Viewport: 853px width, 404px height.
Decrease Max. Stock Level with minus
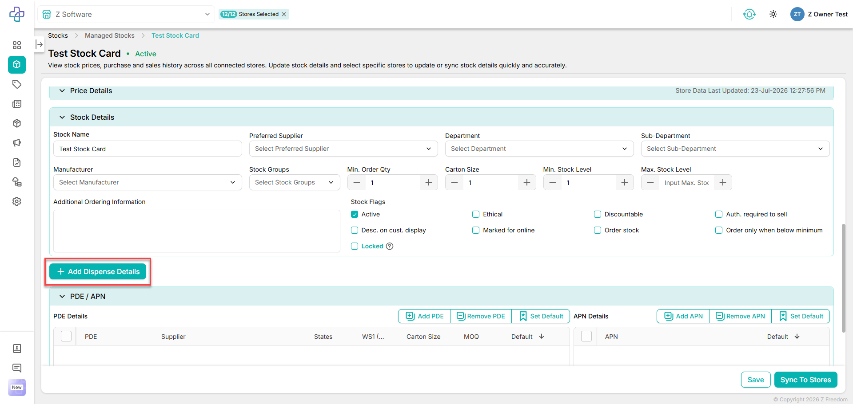[650, 182]
